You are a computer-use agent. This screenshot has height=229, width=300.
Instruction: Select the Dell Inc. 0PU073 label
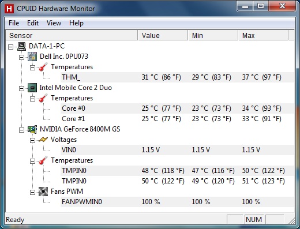[x=64, y=57]
